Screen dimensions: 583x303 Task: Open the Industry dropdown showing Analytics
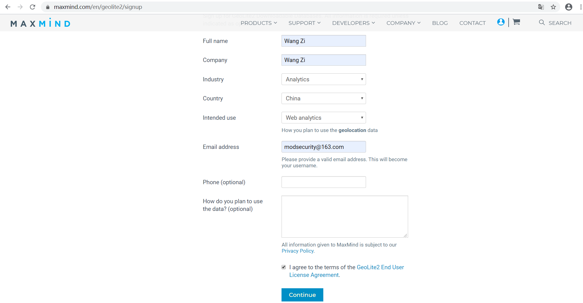(324, 79)
